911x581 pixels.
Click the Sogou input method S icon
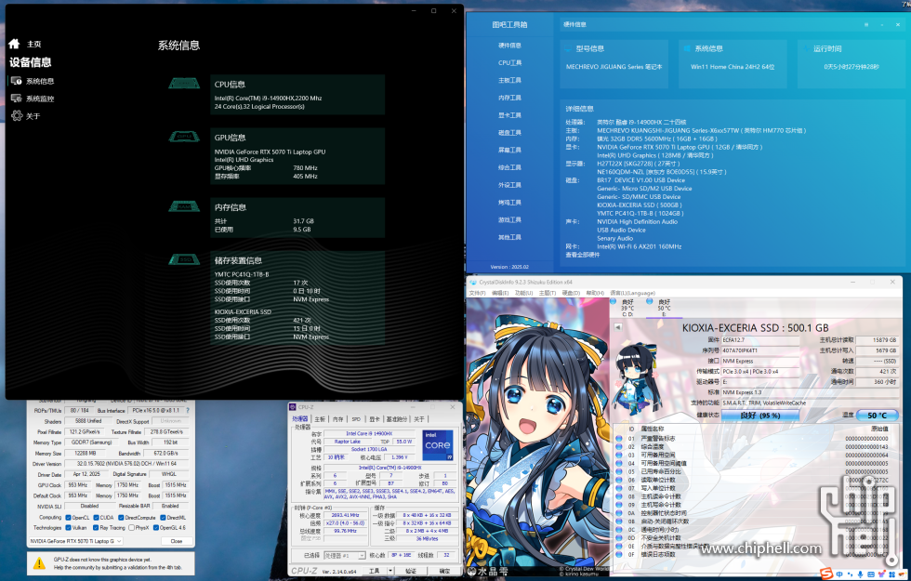pos(826,574)
